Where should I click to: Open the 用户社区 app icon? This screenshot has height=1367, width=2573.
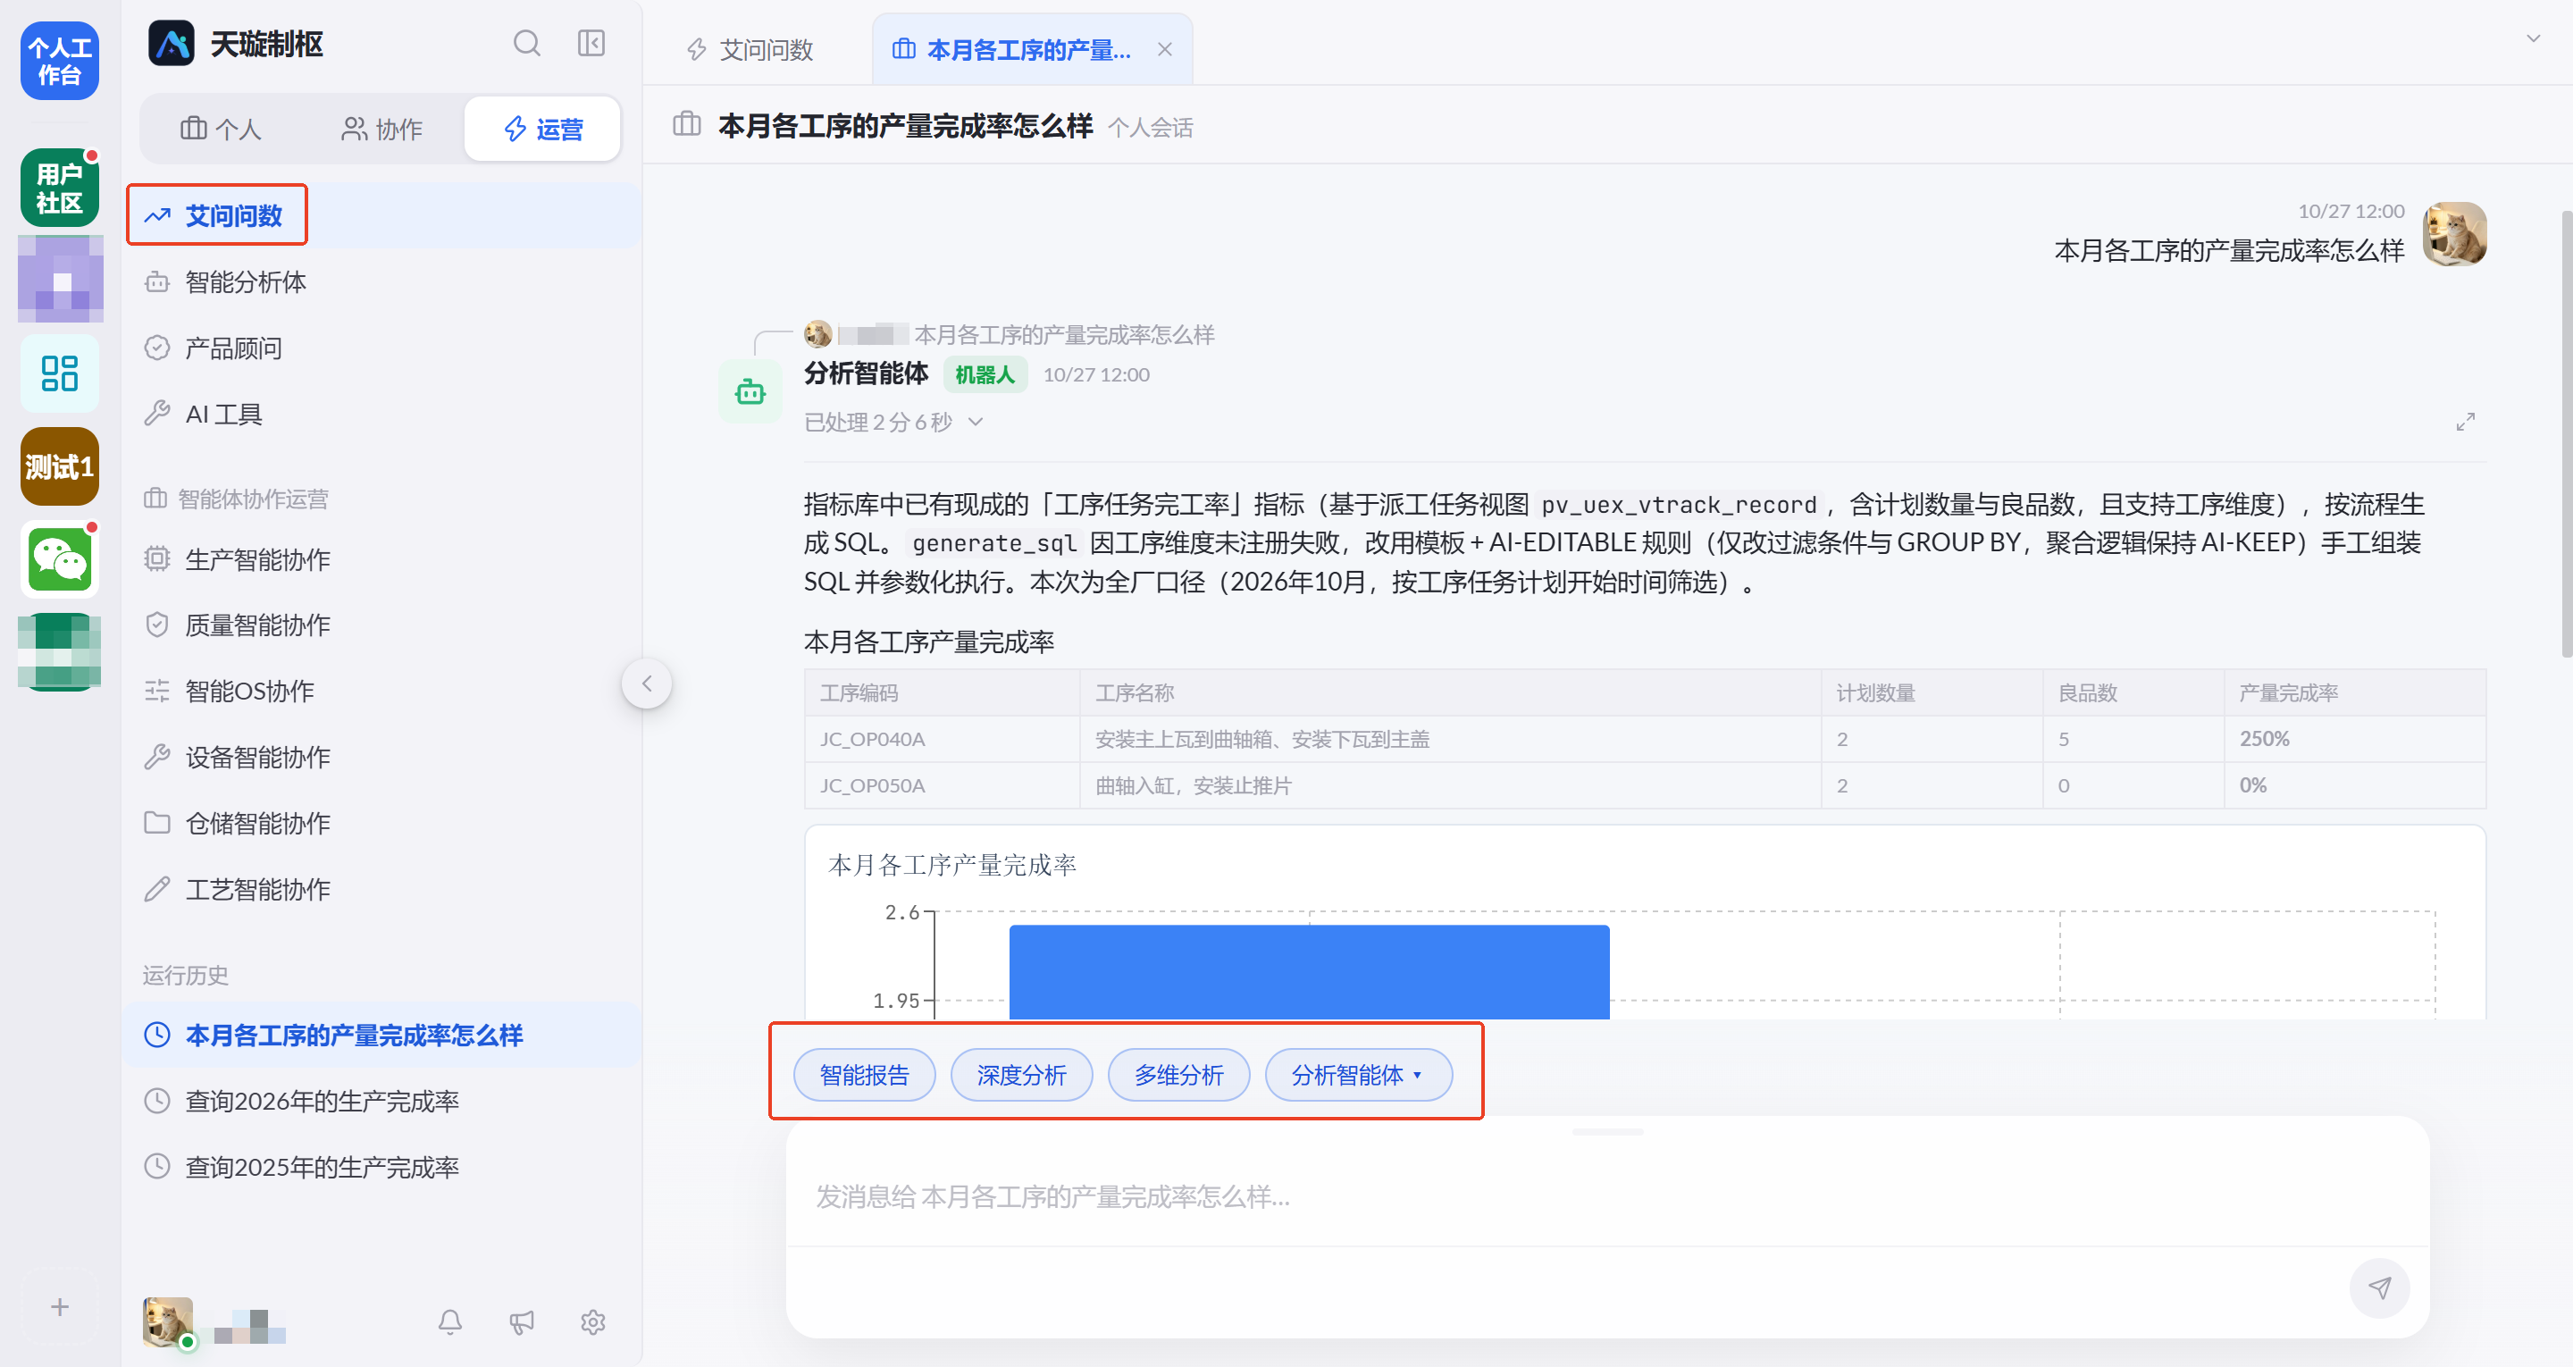pyautogui.click(x=60, y=188)
